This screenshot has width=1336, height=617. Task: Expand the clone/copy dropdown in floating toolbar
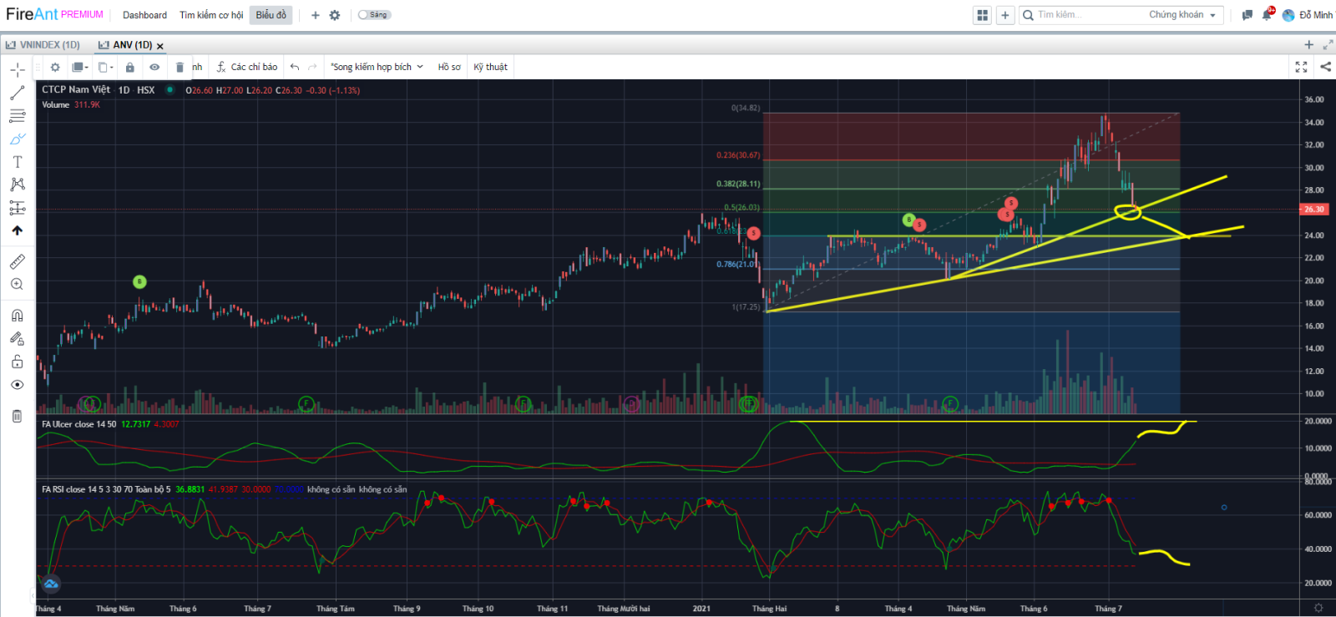pyautogui.click(x=105, y=67)
